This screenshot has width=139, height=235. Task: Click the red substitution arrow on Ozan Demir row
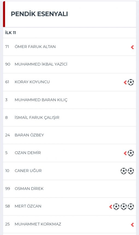[x=125, y=153]
